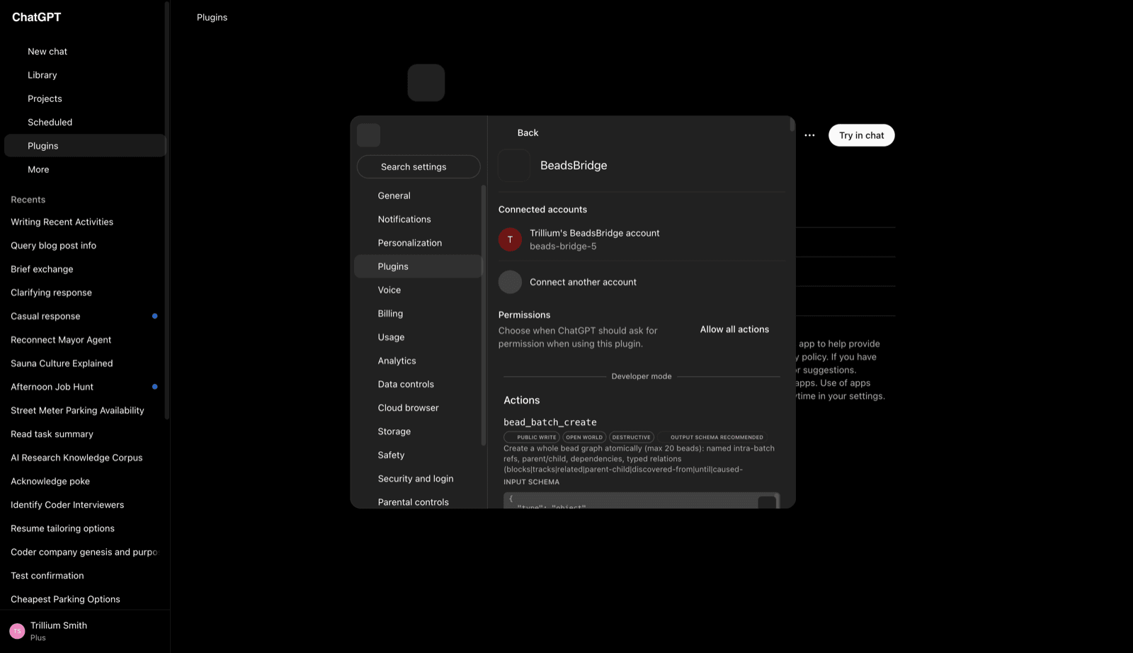Start a New chat from sidebar
This screenshot has height=653, width=1133.
click(85, 51)
